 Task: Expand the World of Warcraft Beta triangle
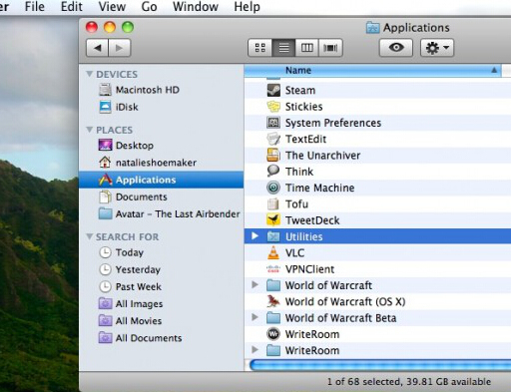(255, 317)
